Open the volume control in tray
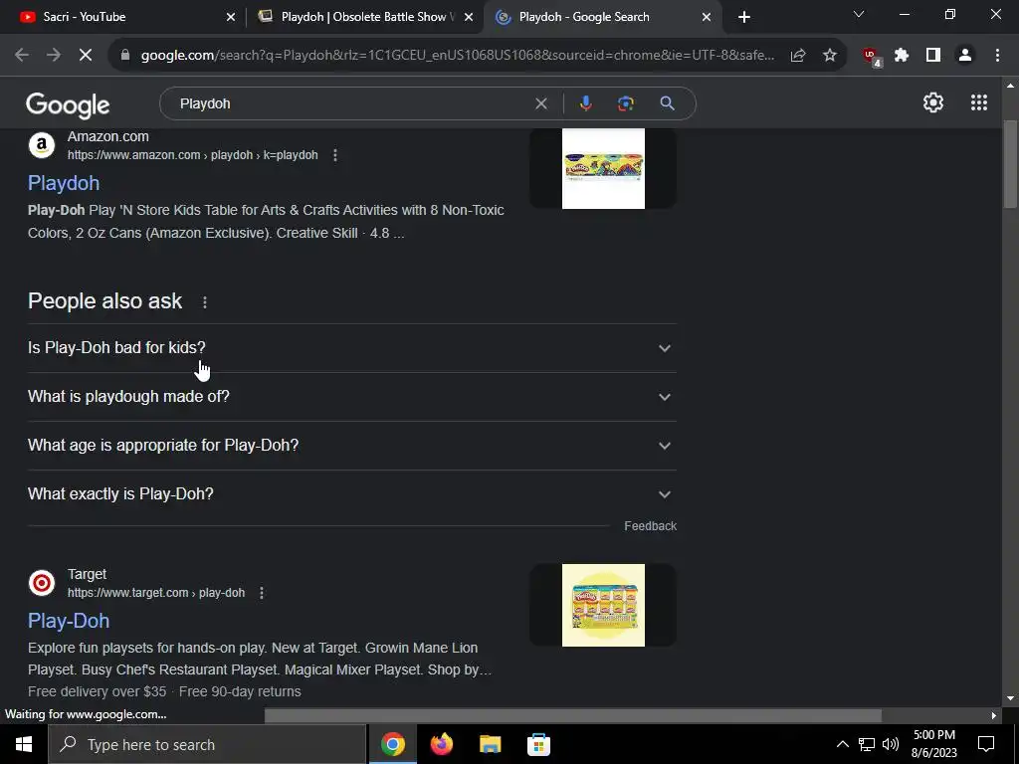1019x764 pixels. [891, 744]
